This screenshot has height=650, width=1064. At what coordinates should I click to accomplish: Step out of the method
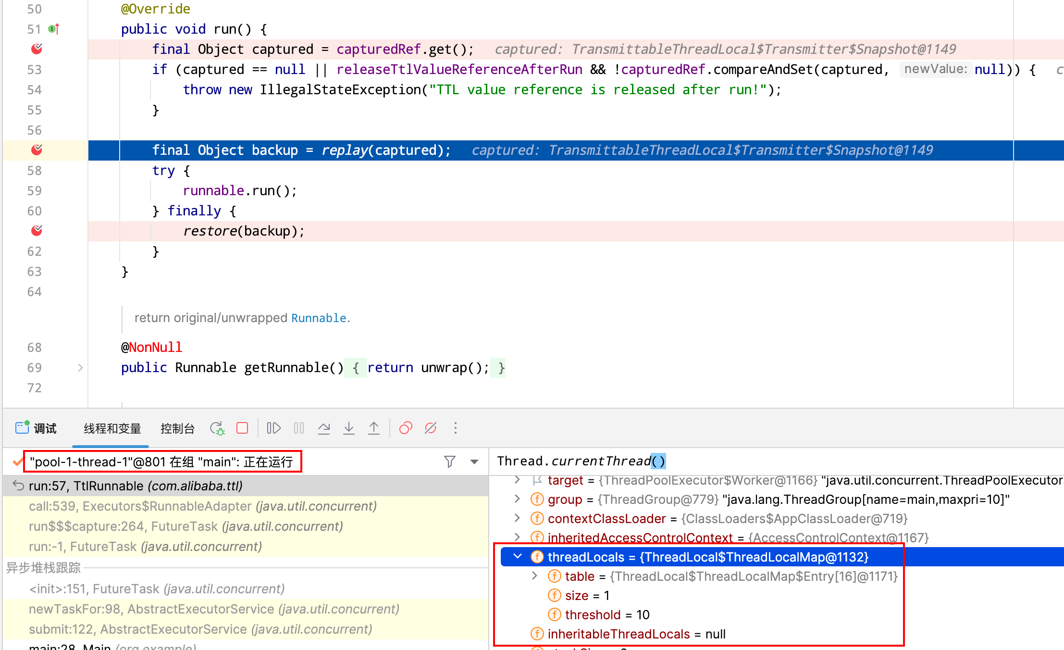pos(374,428)
